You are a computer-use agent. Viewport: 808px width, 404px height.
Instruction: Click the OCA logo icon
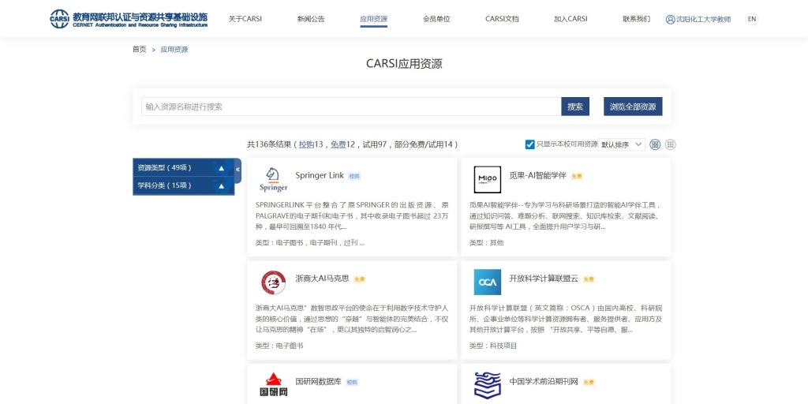487,282
